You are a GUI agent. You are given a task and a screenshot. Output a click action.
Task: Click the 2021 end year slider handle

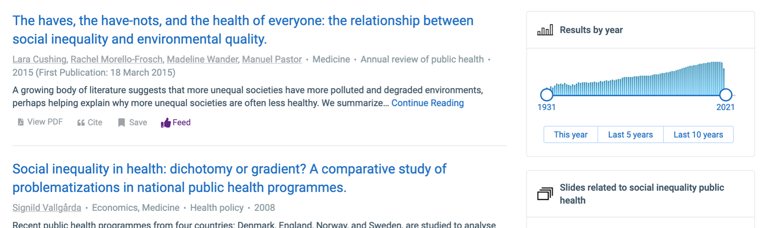[x=725, y=95]
